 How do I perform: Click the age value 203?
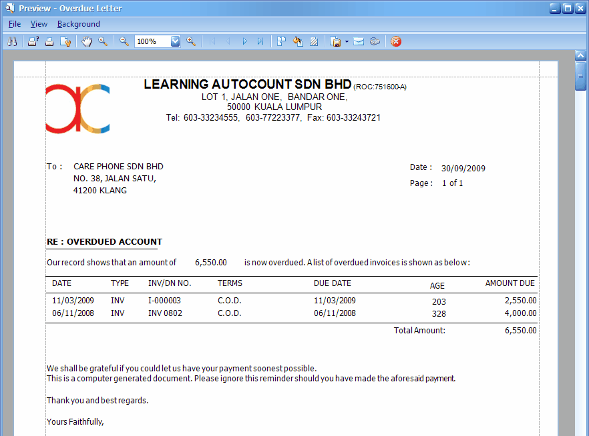(x=439, y=302)
